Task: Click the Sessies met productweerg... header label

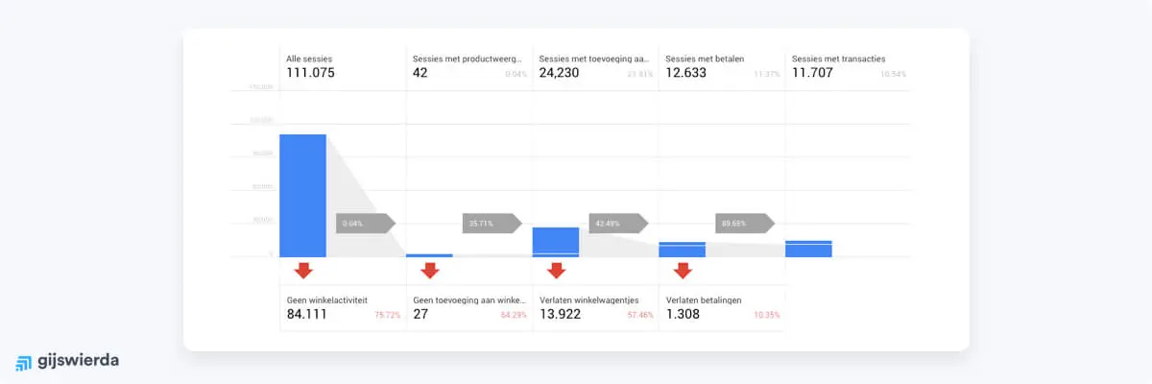Action: coord(468,60)
